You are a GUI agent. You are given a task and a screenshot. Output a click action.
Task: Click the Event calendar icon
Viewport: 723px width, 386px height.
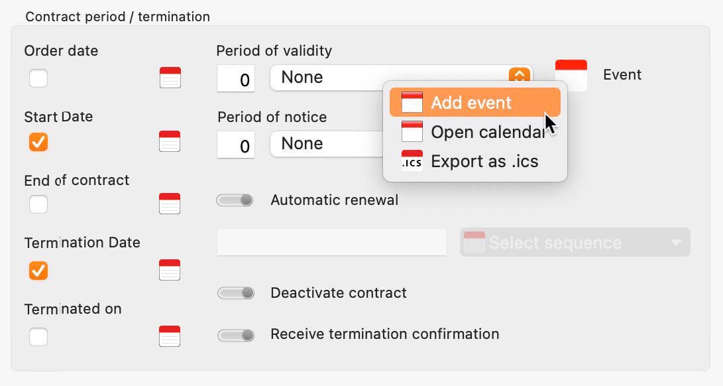[x=571, y=75]
